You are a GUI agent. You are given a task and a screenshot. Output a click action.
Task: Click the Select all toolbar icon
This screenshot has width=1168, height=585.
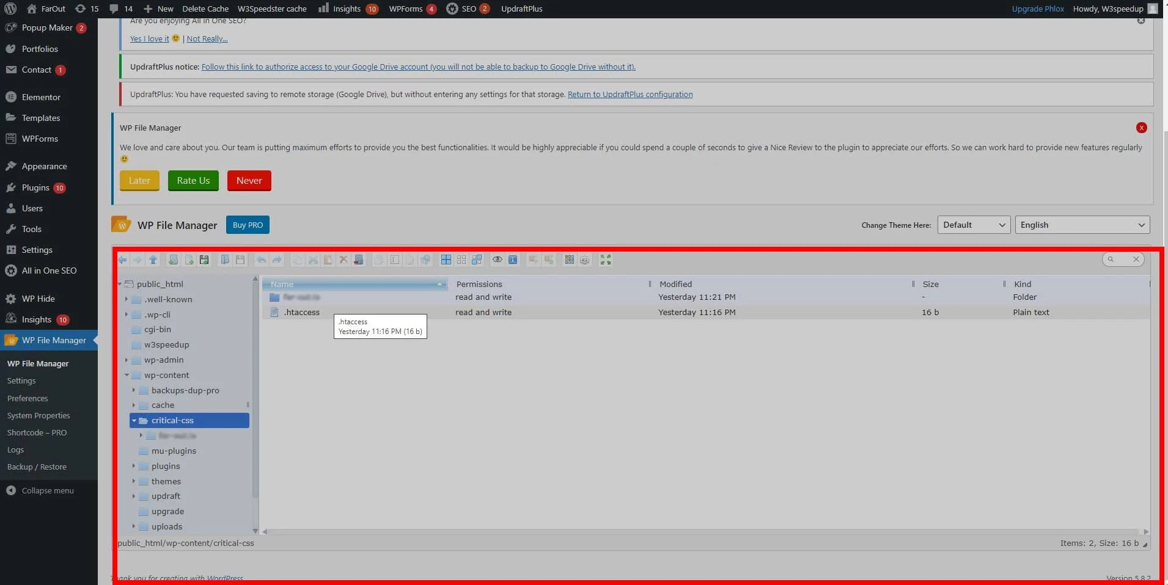click(446, 260)
